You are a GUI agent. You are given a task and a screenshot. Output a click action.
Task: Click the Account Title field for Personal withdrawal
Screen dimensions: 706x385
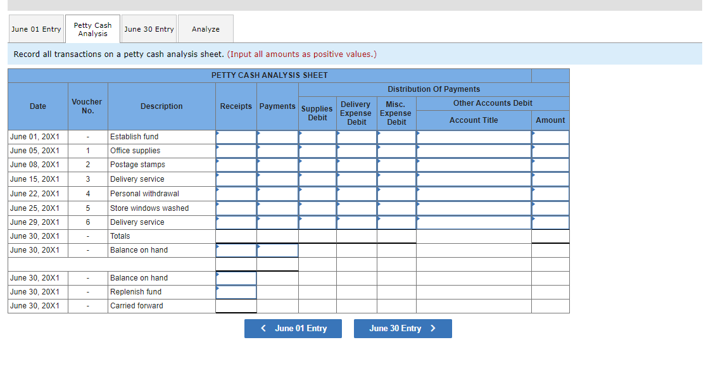tap(474, 193)
